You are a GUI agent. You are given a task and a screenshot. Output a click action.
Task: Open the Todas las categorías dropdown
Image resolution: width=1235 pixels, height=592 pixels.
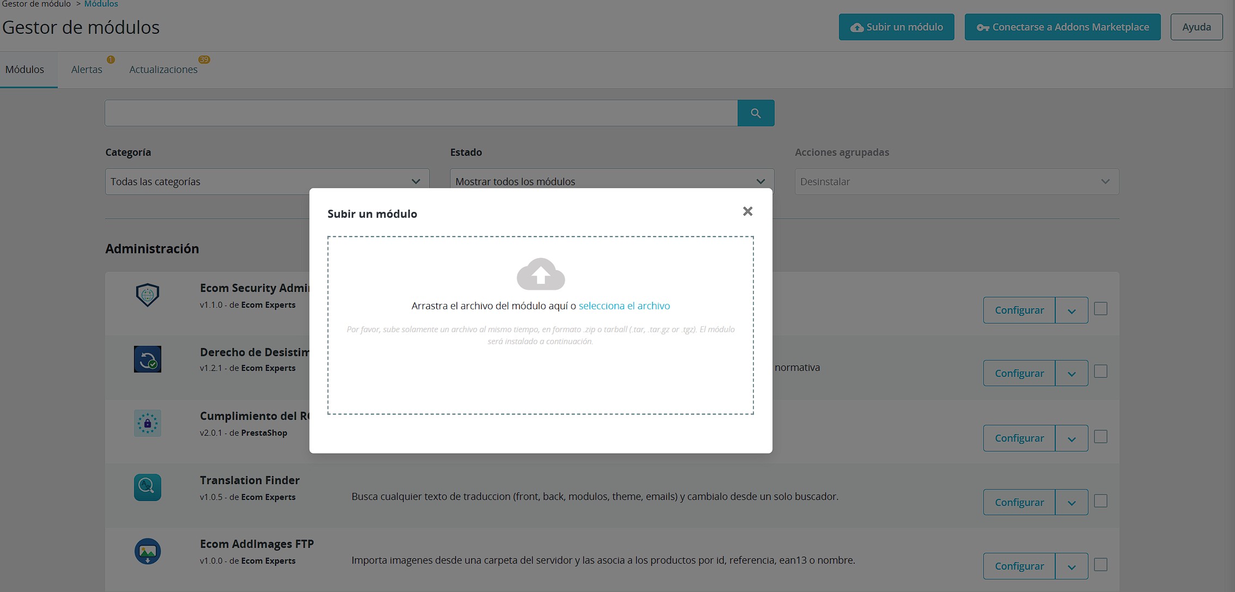point(267,181)
